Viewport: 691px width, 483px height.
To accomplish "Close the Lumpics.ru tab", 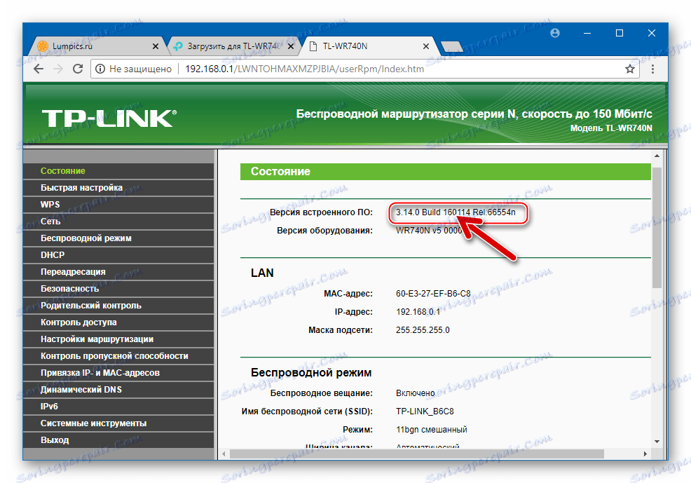I will [155, 46].
